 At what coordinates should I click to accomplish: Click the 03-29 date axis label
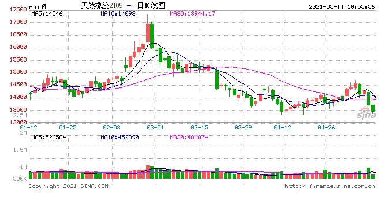(243, 127)
